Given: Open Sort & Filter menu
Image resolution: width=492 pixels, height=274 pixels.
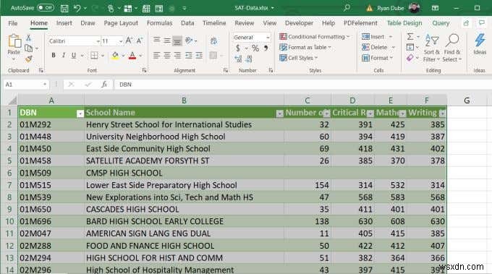Looking at the screenshot, I should pyautogui.click(x=431, y=48).
